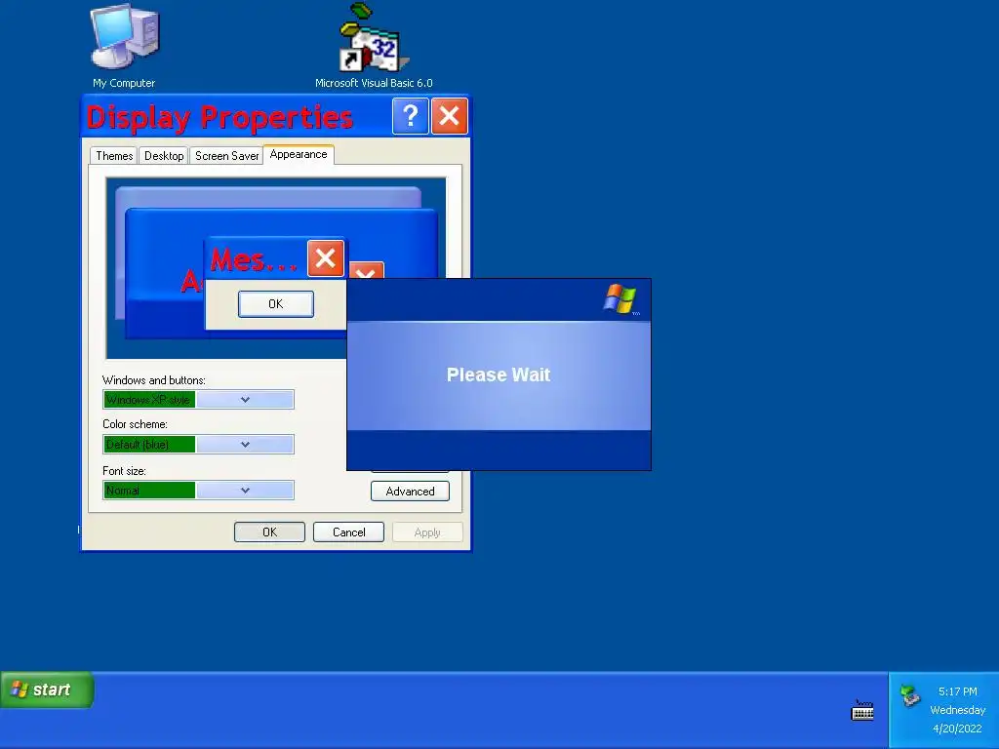Click the 4/20/2022 date in the tray
999x749 pixels.
pos(958,729)
